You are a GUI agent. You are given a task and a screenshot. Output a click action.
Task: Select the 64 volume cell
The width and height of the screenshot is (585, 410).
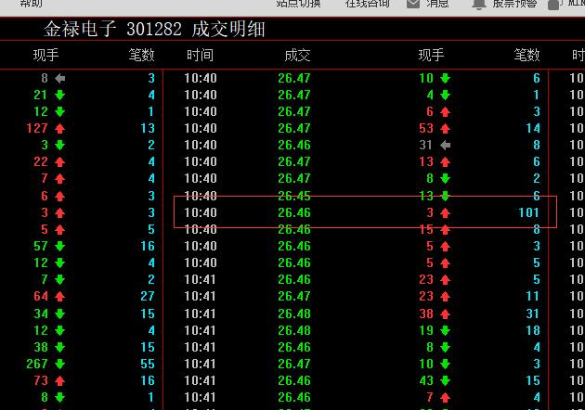(x=41, y=296)
